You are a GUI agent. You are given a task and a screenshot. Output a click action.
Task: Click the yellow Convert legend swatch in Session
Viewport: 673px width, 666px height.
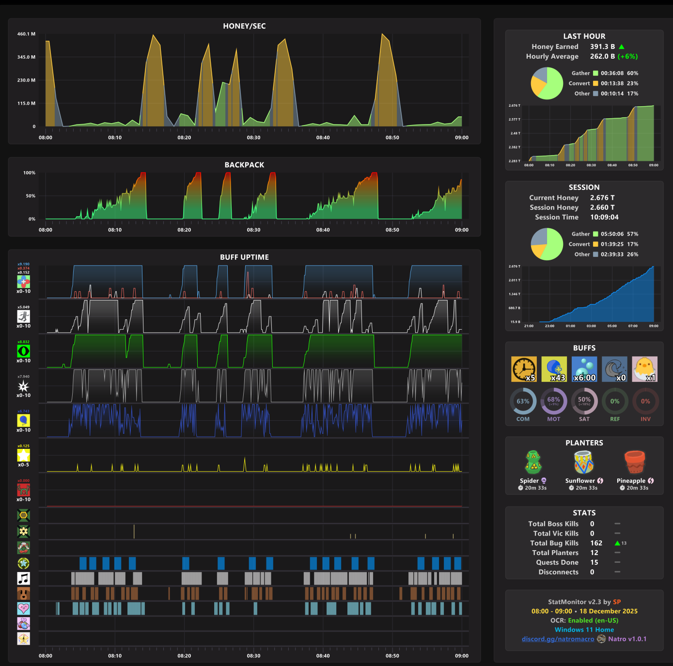[x=595, y=244]
